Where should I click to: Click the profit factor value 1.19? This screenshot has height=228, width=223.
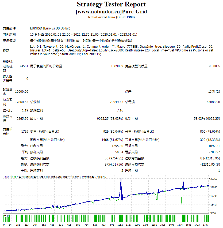25,110
